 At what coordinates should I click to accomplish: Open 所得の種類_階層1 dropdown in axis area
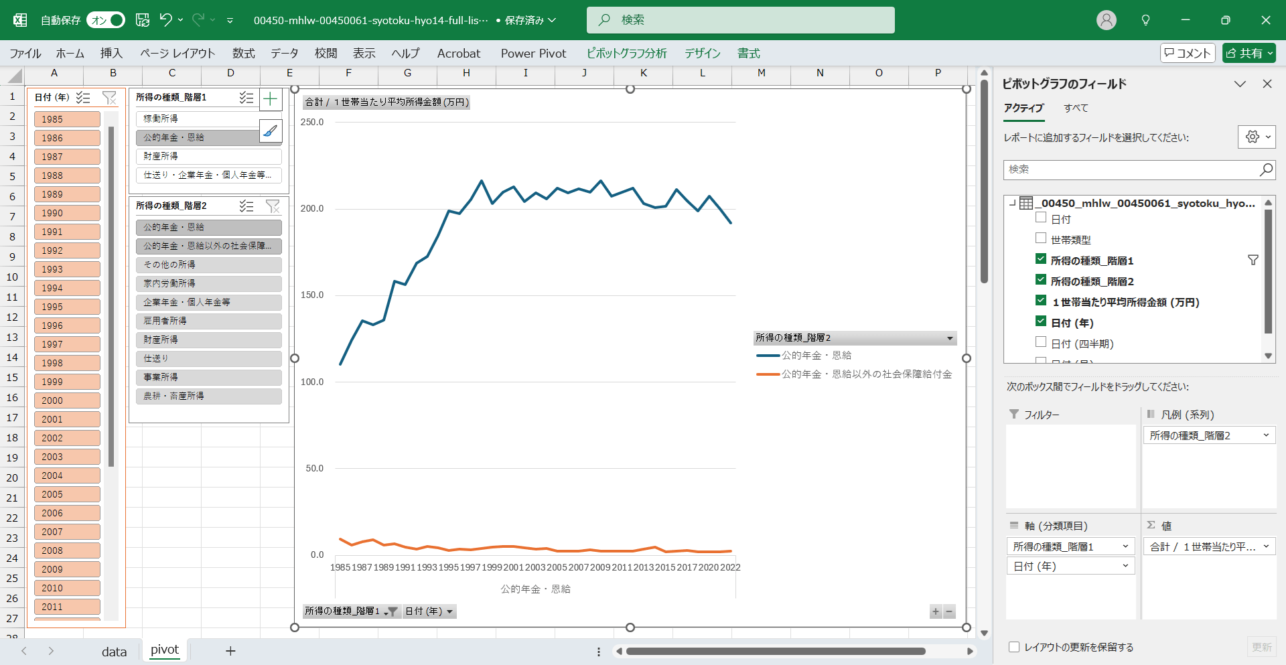coord(1125,546)
